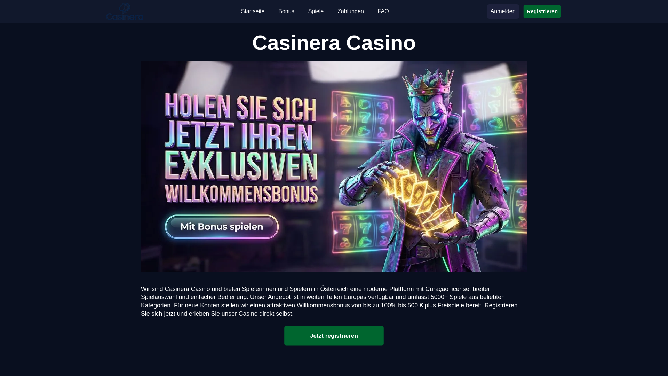Click the Casinera logo in the header
Image resolution: width=668 pixels, height=376 pixels.
125,11
